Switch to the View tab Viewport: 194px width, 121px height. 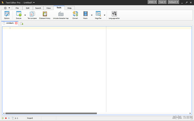point(48,8)
